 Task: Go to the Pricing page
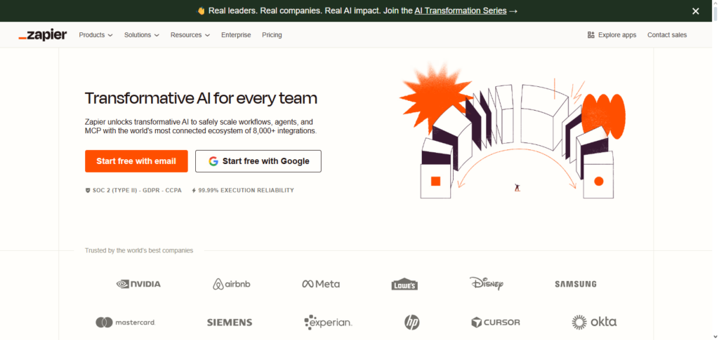272,35
